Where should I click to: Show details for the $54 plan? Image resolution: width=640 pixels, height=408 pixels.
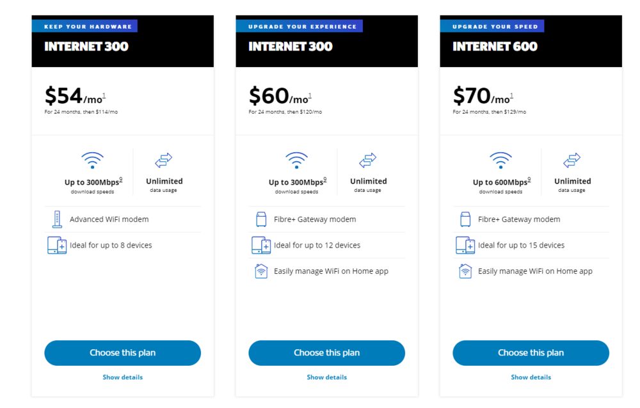pos(122,377)
